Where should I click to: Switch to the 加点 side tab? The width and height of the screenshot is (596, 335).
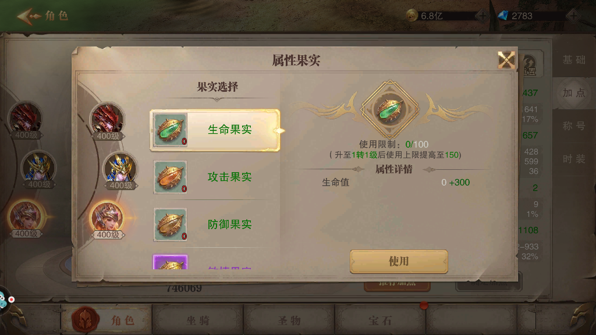point(574,93)
